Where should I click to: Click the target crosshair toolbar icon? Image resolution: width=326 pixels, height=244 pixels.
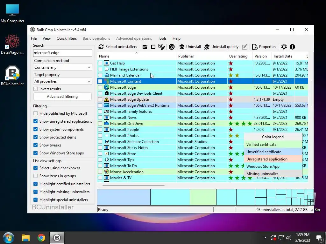click(172, 47)
